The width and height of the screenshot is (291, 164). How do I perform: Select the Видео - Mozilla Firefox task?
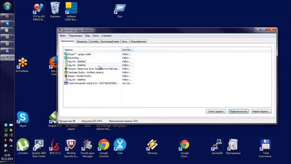point(99,76)
